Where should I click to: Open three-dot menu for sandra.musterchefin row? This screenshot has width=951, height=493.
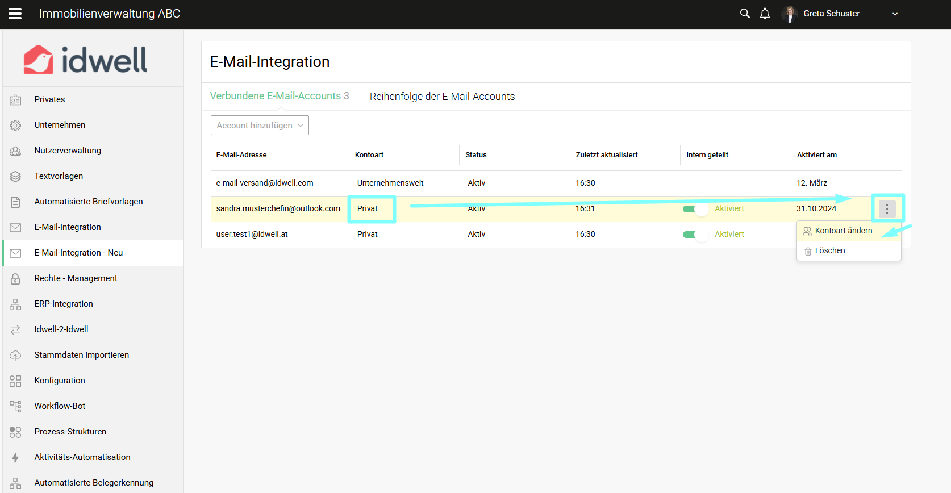pos(887,209)
